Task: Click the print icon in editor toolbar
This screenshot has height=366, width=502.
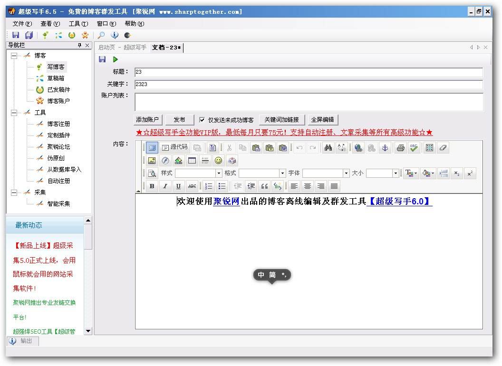Action: tap(400, 148)
